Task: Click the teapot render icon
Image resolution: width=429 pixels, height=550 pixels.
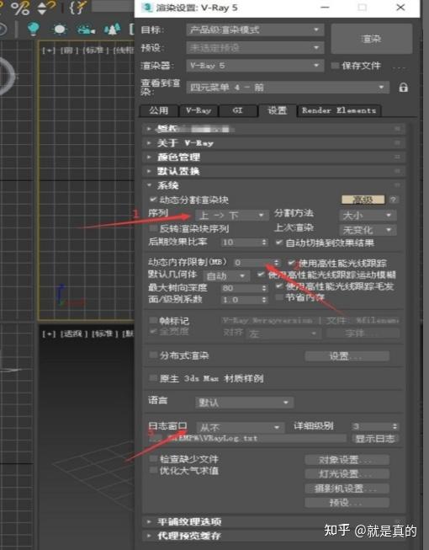Action: [x=86, y=29]
